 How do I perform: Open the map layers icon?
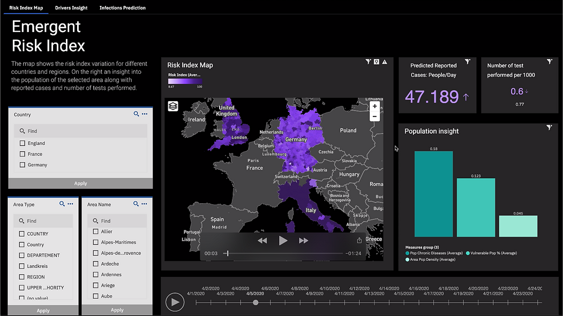click(173, 106)
